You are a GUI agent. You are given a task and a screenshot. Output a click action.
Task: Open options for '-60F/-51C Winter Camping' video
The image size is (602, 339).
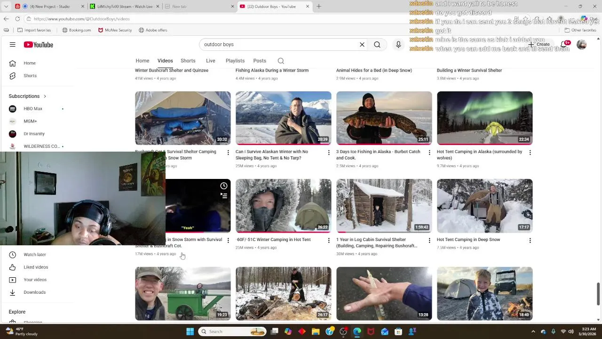(329, 240)
